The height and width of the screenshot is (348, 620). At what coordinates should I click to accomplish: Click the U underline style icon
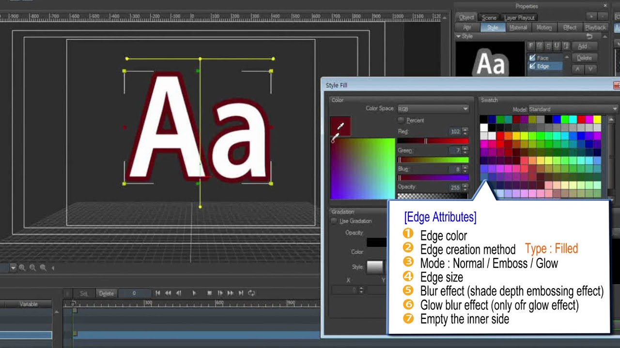(x=557, y=46)
